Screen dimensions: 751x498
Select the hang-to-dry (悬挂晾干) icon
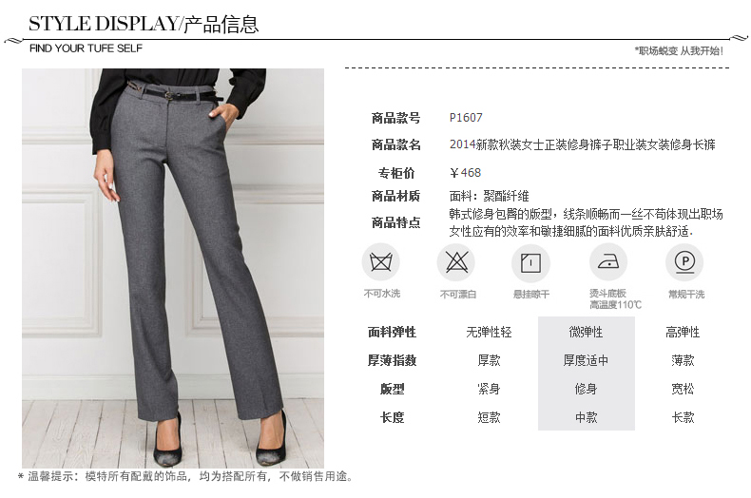(530, 262)
